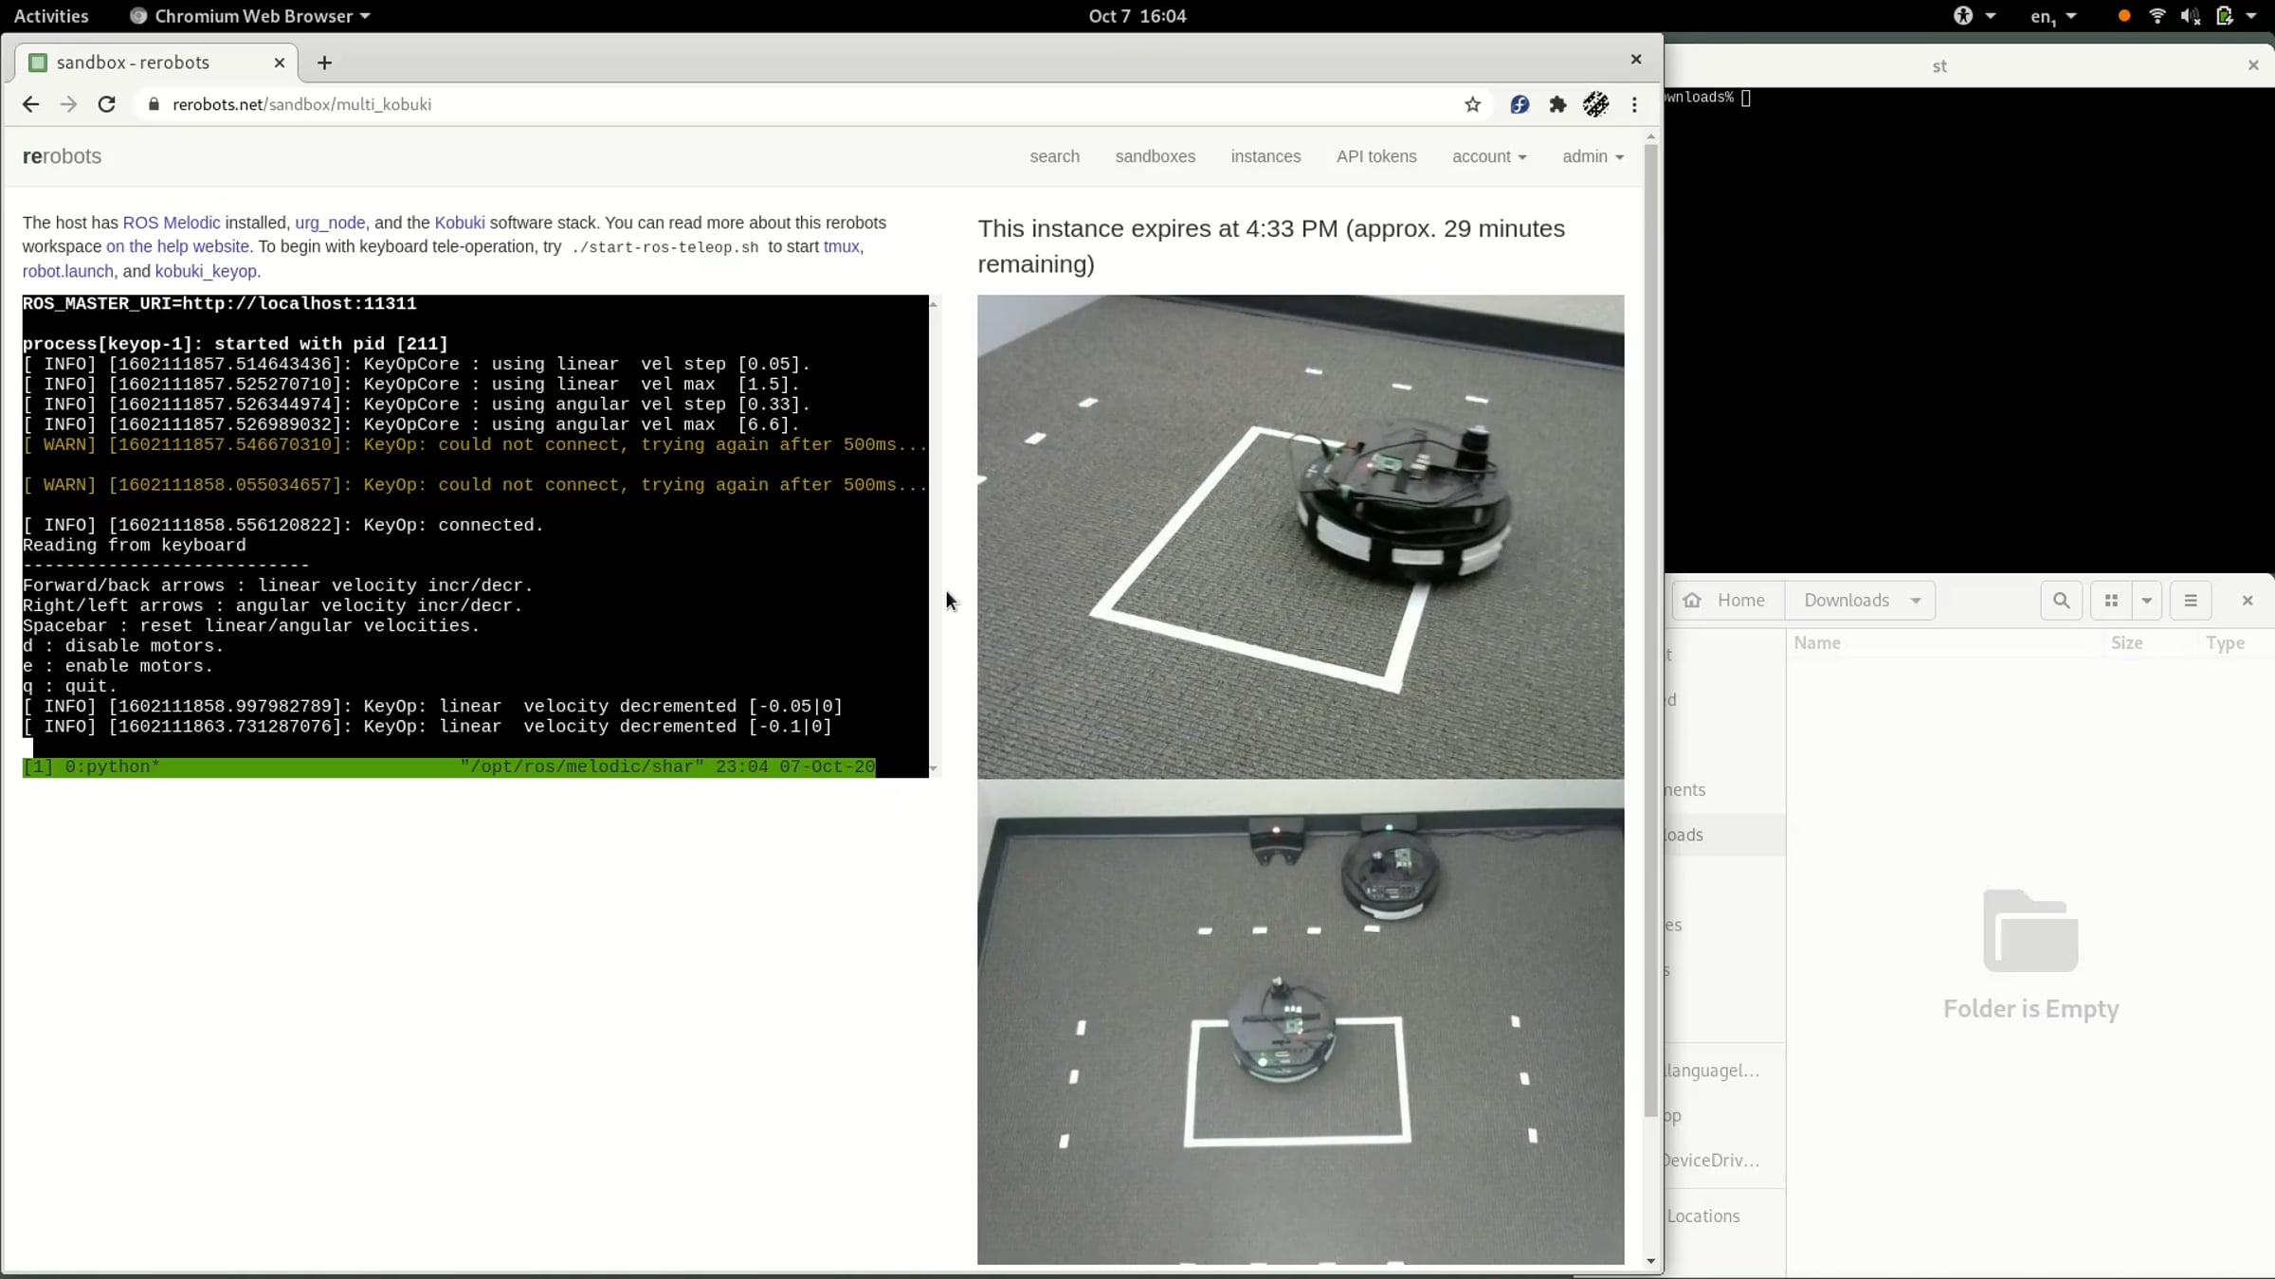The height and width of the screenshot is (1279, 2275).
Task: Reload the rerobots sandbox page
Action: 106,104
